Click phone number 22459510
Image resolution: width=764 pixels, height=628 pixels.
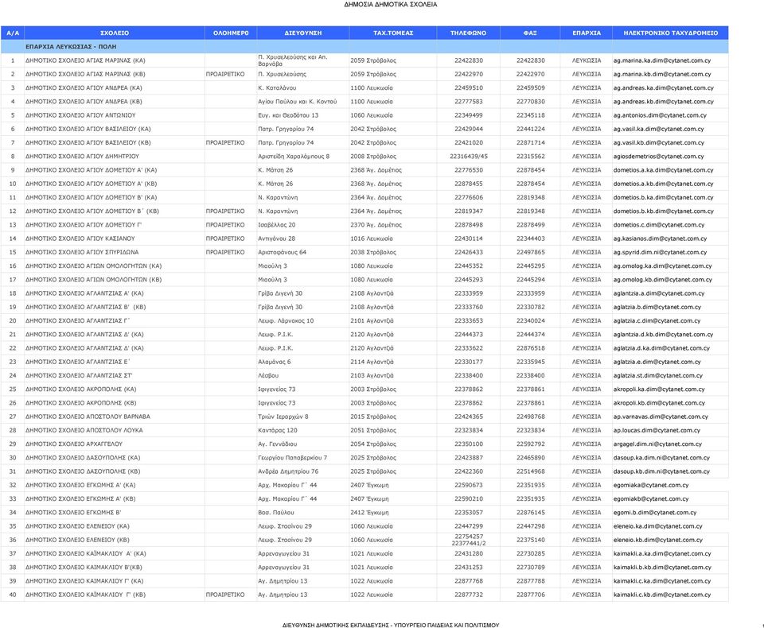[469, 87]
